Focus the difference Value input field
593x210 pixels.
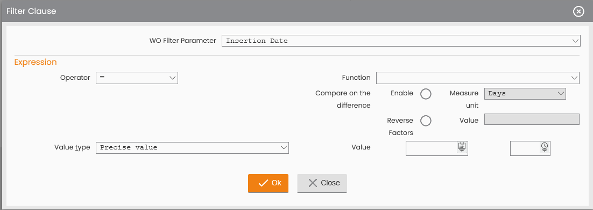point(532,119)
